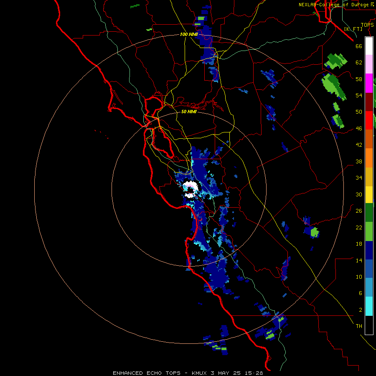
Task: Click the legend value '14'
Action: pyautogui.click(x=359, y=260)
